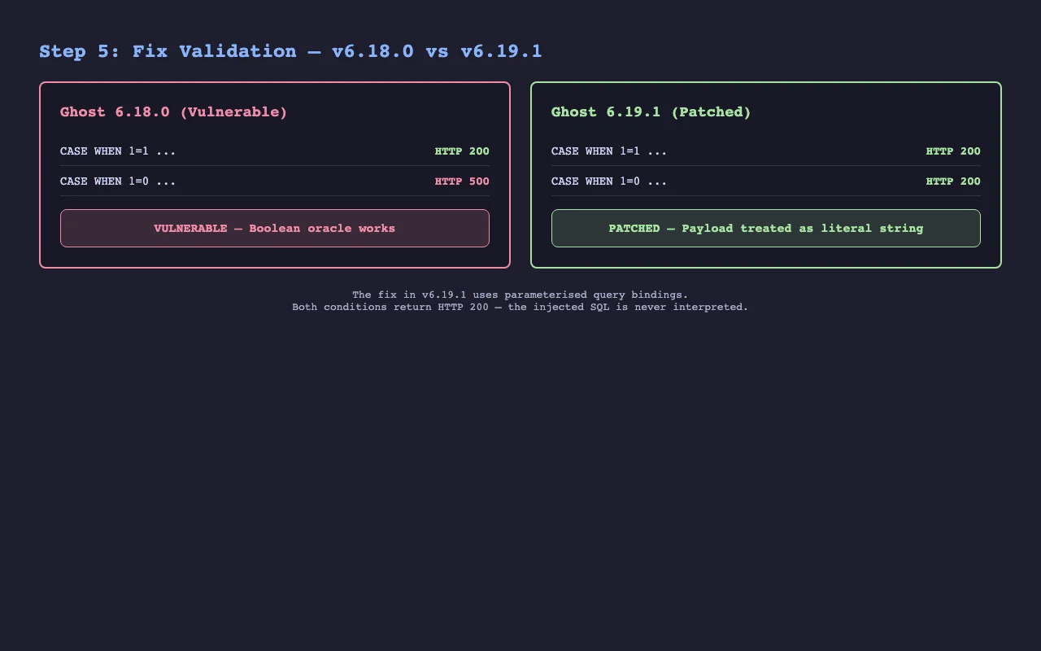Click HTTP 200 beside 1=1 in Patched card
Image resolution: width=1041 pixels, height=651 pixels.
(953, 151)
